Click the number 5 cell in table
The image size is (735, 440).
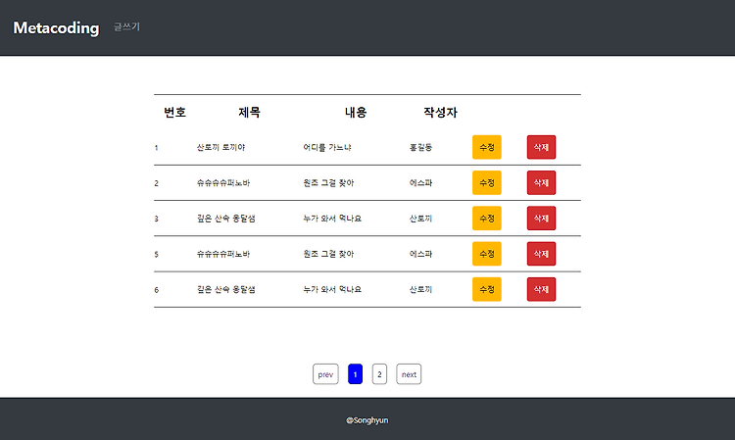coord(156,255)
